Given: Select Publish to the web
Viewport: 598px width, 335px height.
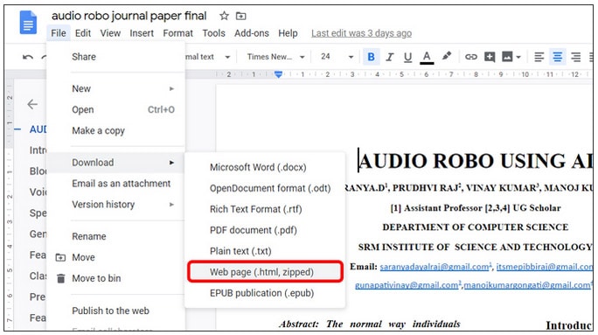Looking at the screenshot, I should 116,311.
